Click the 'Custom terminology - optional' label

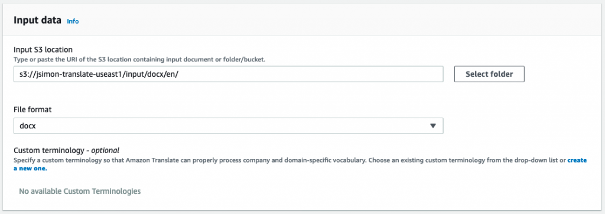pos(66,150)
